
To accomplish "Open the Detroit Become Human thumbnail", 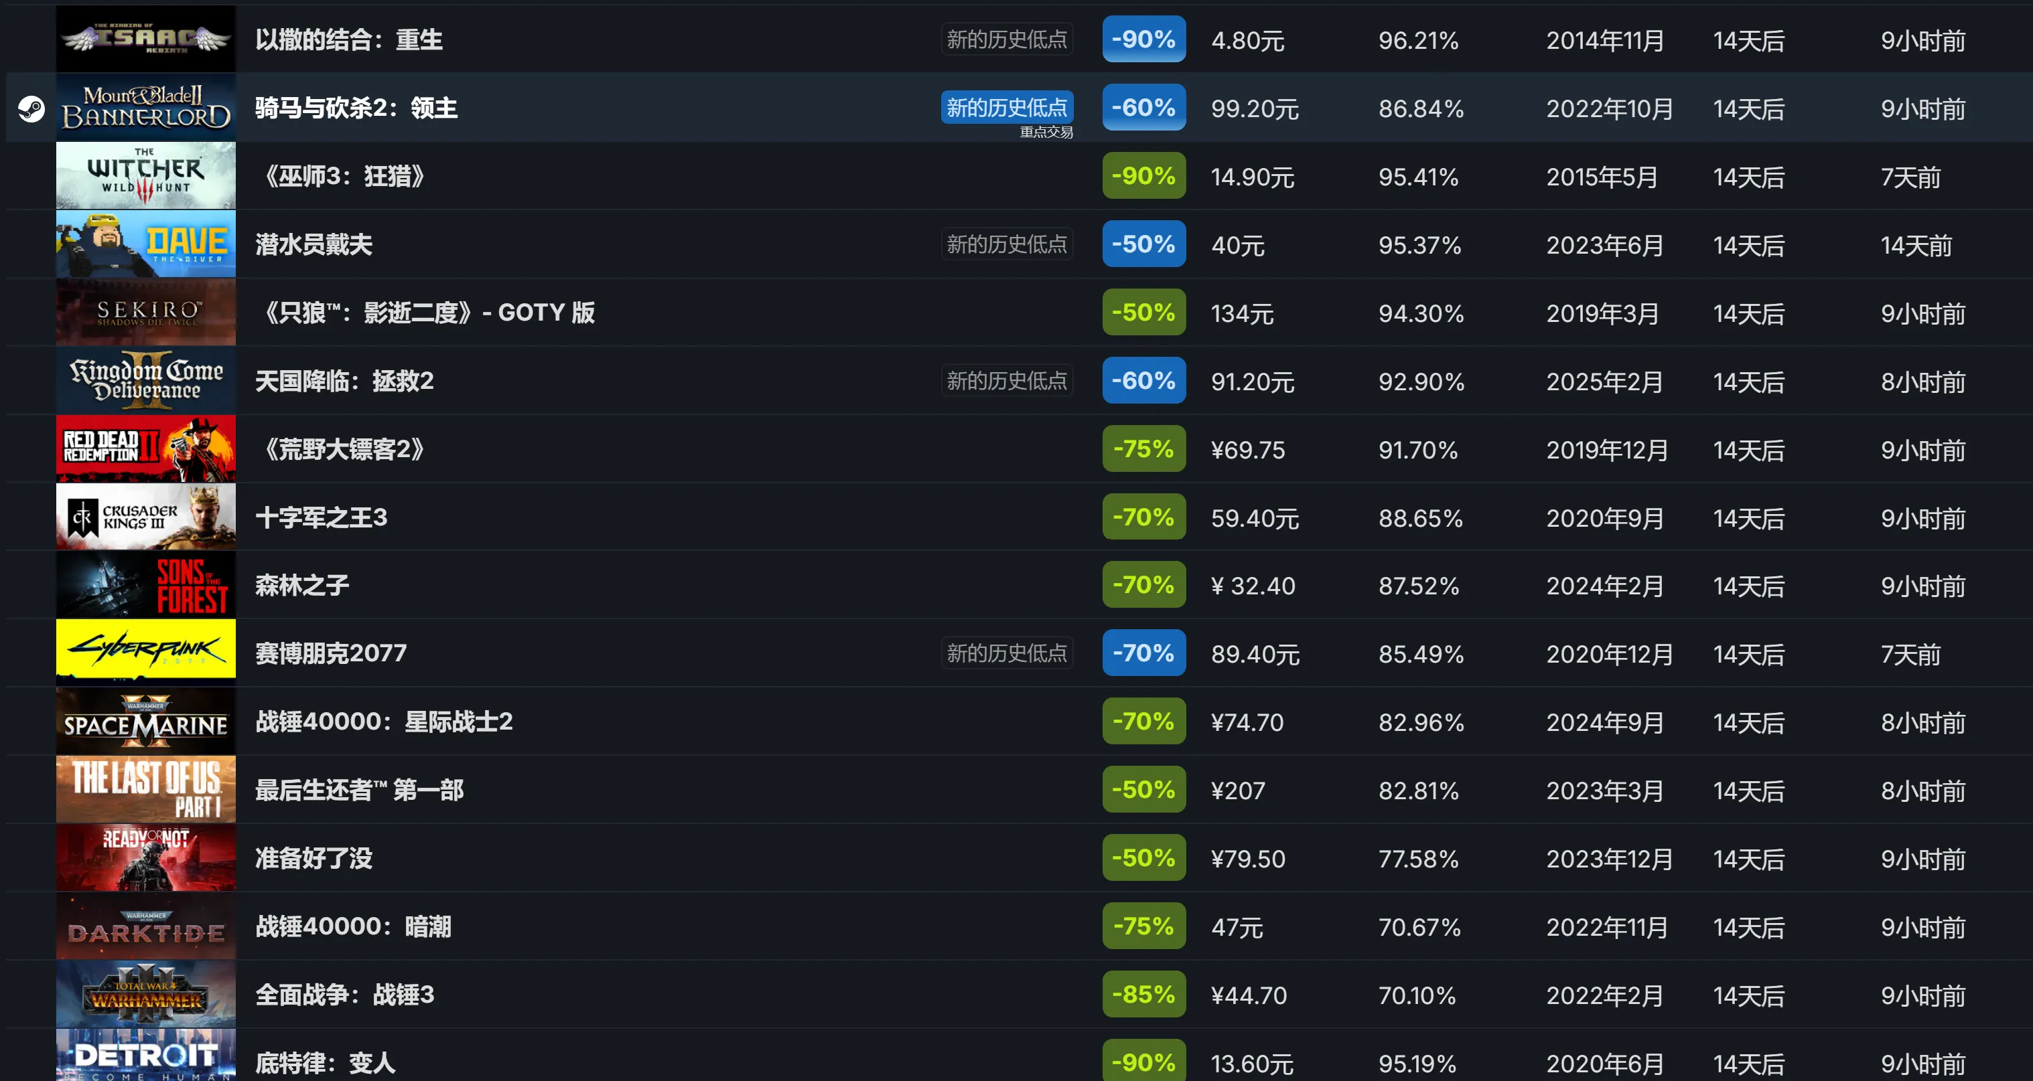I will pyautogui.click(x=146, y=1055).
